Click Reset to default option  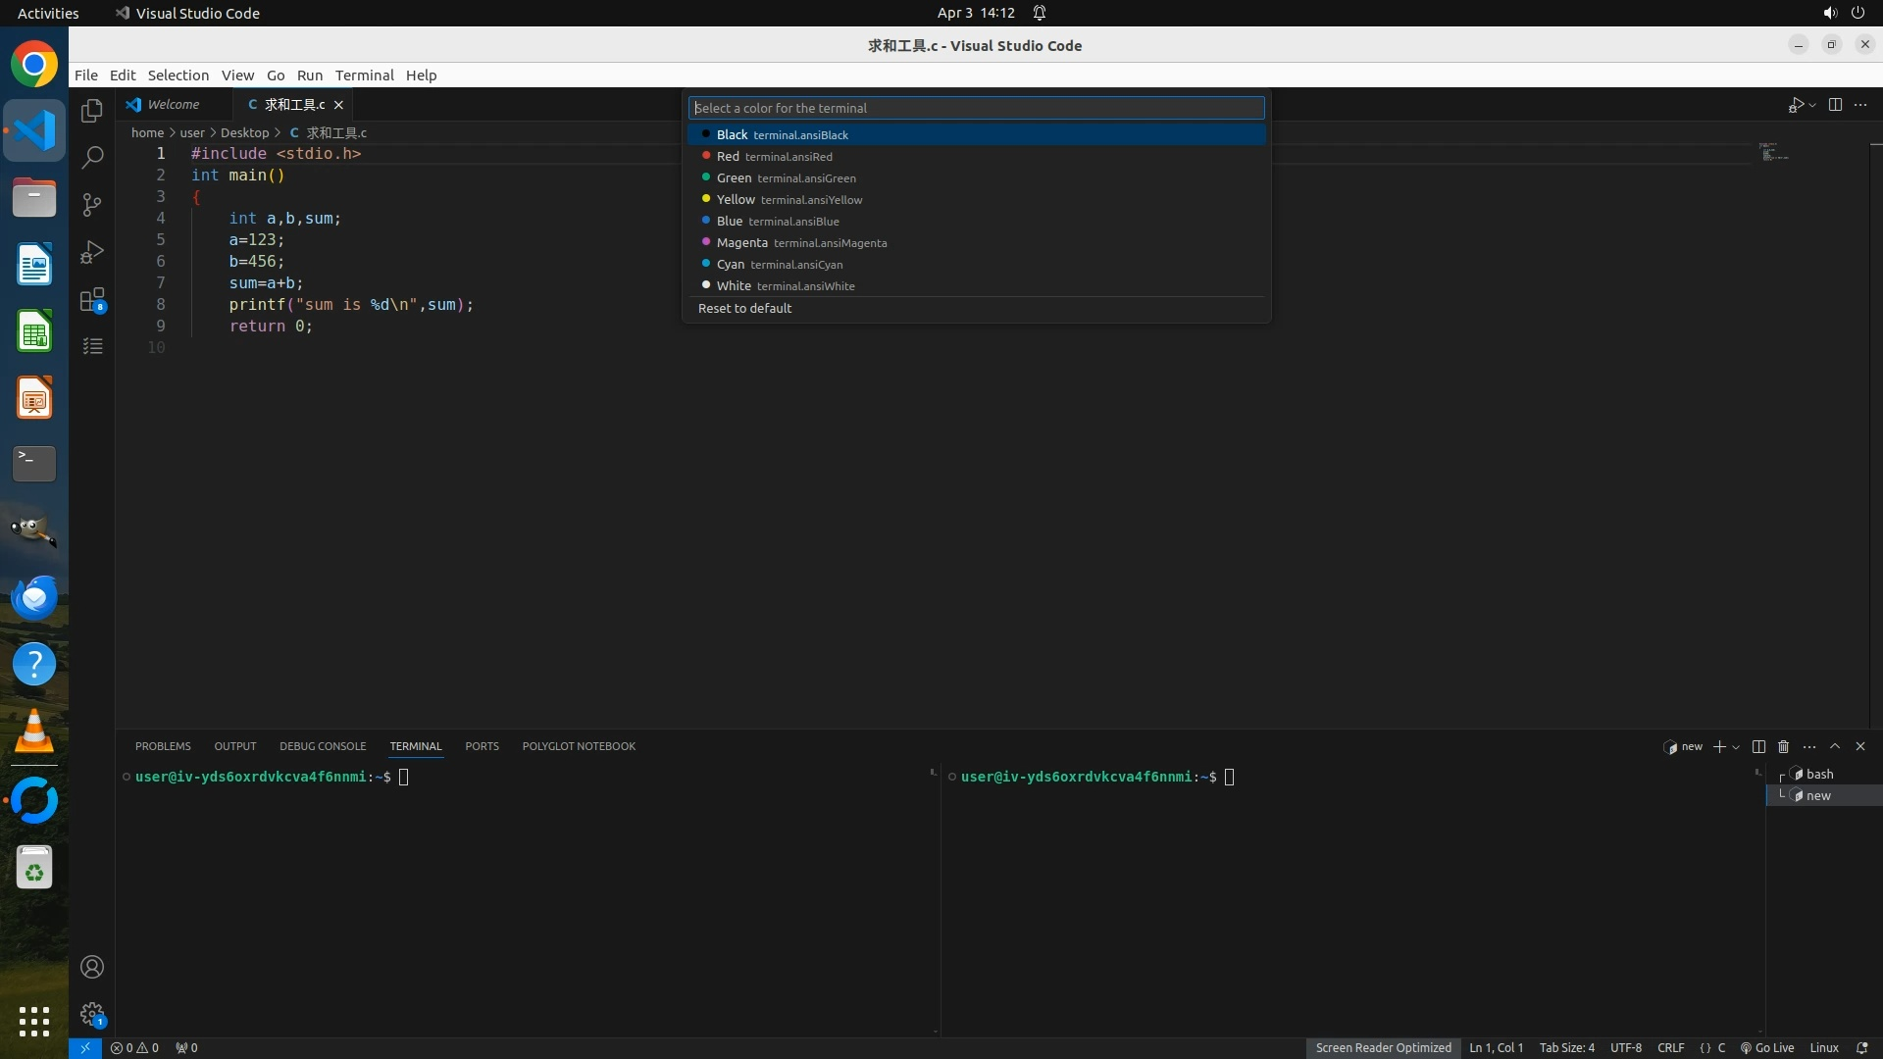(x=744, y=308)
